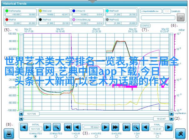
Task: Click FldTempSp current value 30.000
Action: tap(28, 14)
